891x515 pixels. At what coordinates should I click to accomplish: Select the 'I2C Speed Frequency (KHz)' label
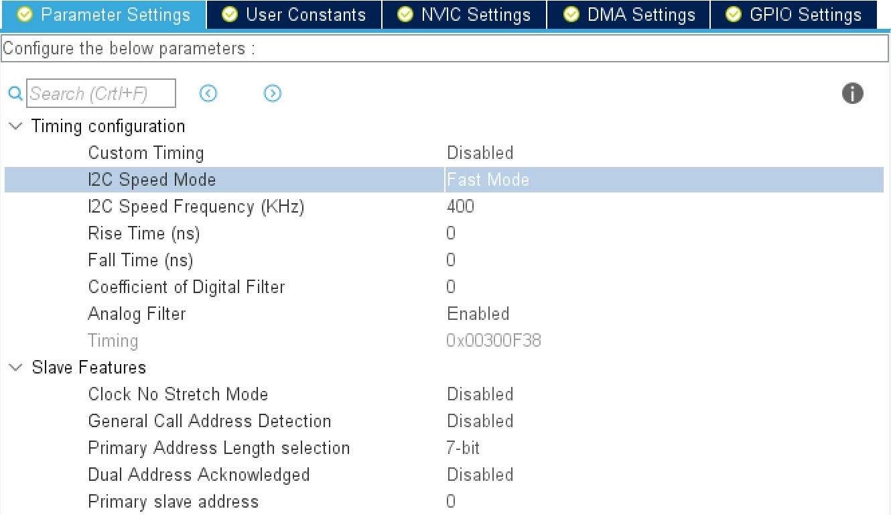pos(196,207)
